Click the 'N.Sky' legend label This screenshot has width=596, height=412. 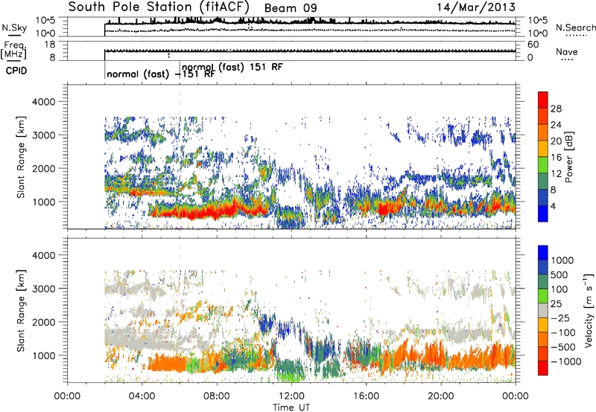pyautogui.click(x=14, y=28)
